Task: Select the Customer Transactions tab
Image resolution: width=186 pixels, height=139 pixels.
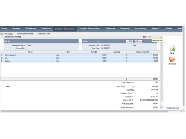Action: pos(65,29)
